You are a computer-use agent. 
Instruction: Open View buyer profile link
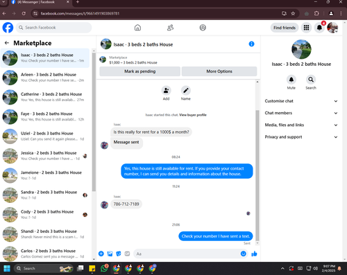[193, 115]
